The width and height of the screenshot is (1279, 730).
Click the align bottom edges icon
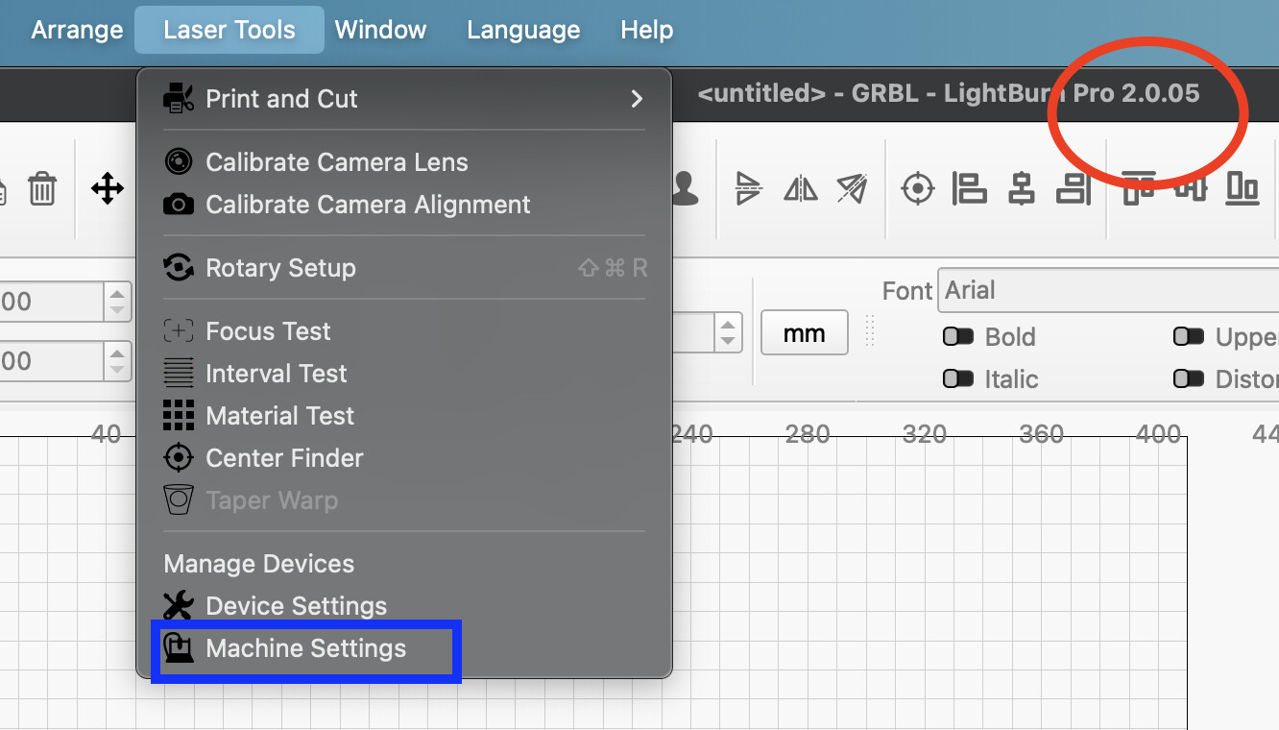(x=1243, y=188)
